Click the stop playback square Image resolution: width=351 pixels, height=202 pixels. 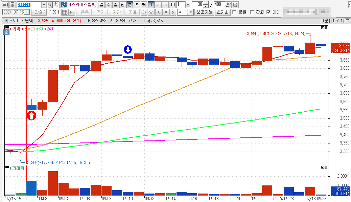pos(165,12)
